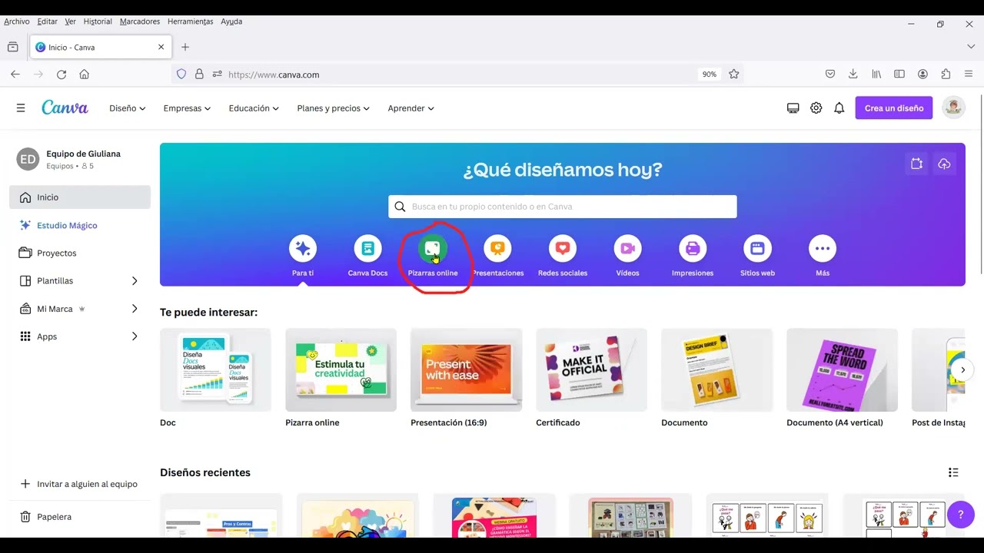The width and height of the screenshot is (984, 553).
Task: Reload the page in the browser
Action: coord(61,75)
